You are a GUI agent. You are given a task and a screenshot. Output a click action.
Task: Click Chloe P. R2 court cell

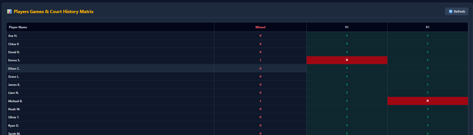[x=428, y=44]
